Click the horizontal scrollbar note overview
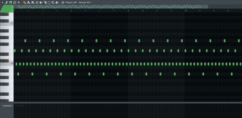 coord(111,7)
